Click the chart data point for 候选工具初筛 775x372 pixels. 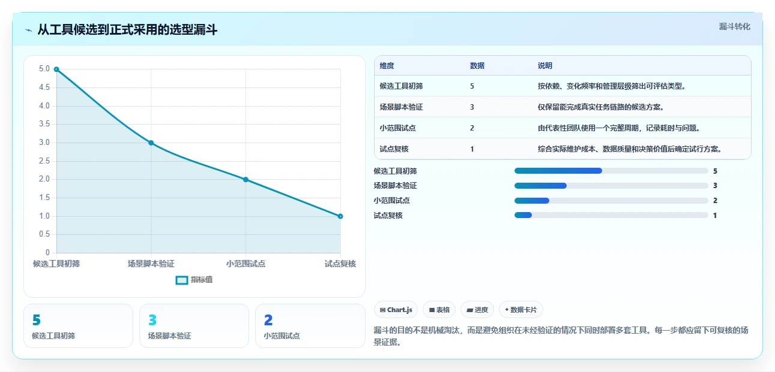[56, 69]
